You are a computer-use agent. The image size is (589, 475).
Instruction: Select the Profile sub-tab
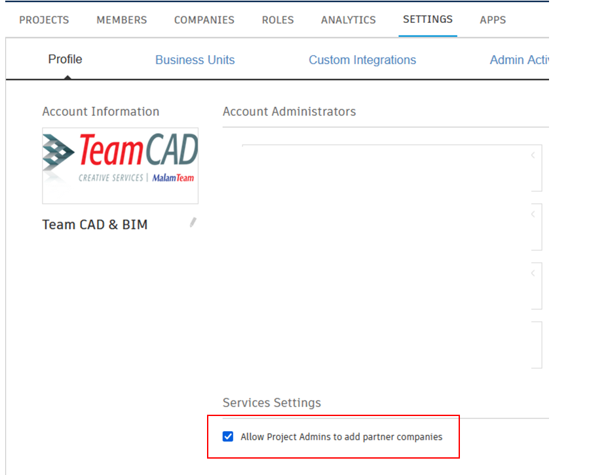[65, 60]
